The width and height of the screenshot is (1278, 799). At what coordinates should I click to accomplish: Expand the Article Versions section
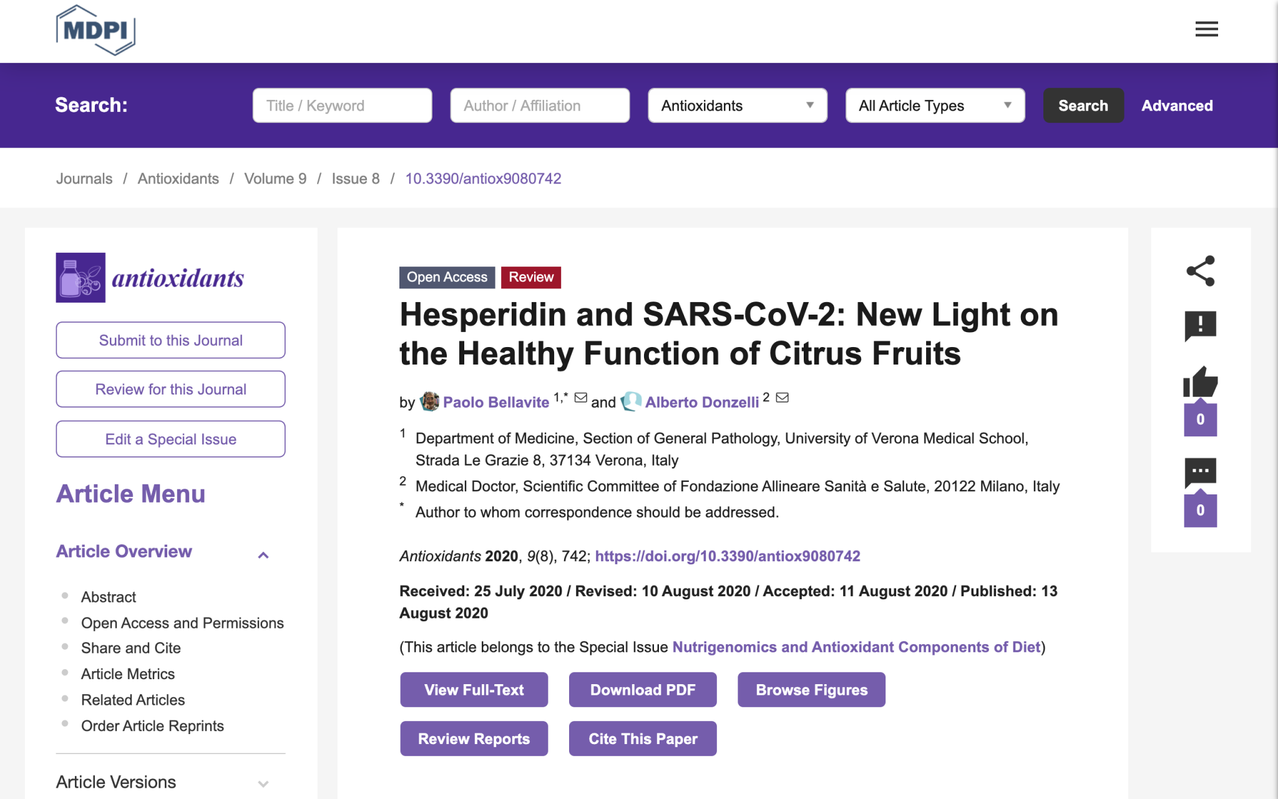click(263, 783)
